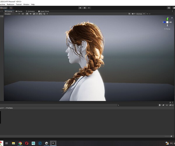Image resolution: width=175 pixels, height=146 pixels.
Task: Open Unity Hub from the taskbar
Action: tap(47, 143)
